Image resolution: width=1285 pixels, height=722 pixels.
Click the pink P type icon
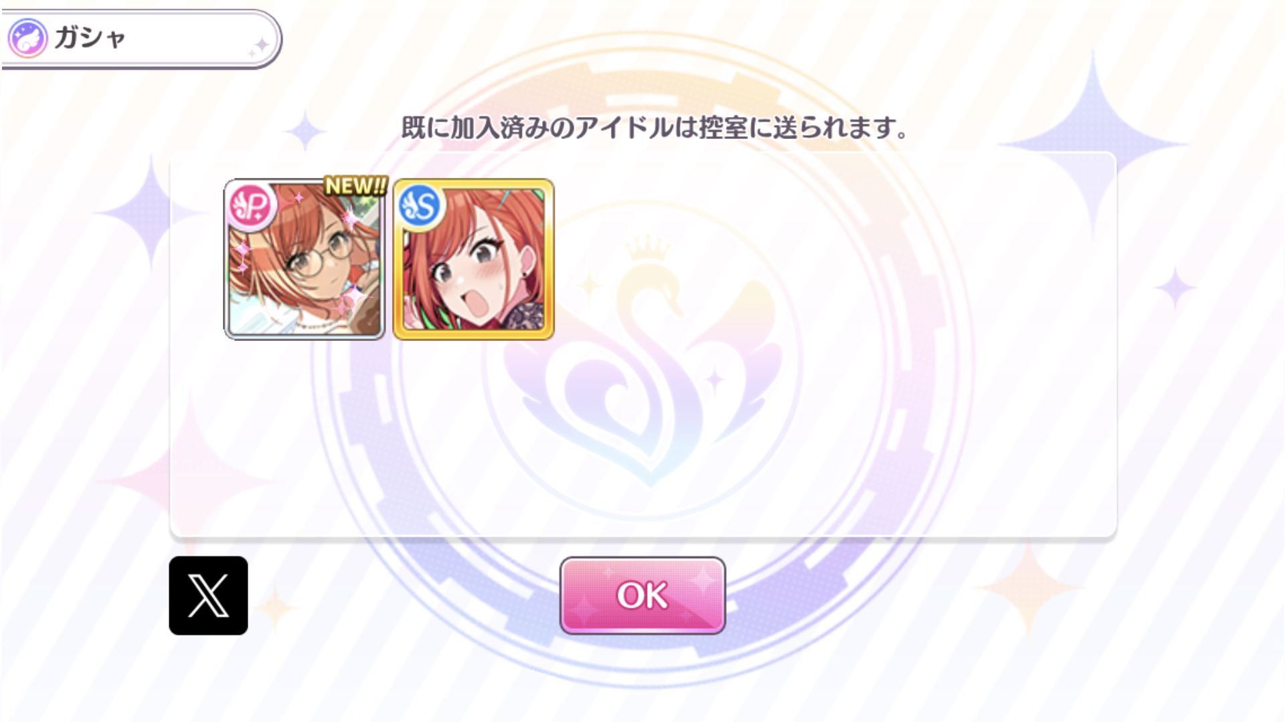(251, 207)
